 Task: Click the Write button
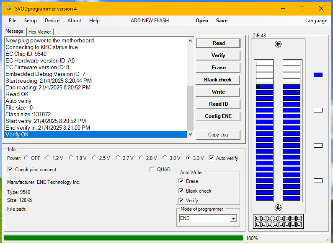click(218, 92)
